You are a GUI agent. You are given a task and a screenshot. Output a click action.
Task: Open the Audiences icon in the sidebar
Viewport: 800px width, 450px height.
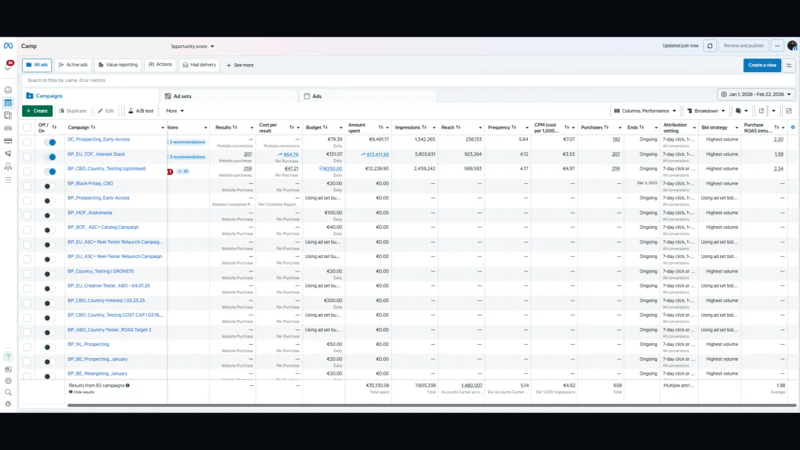[8, 128]
